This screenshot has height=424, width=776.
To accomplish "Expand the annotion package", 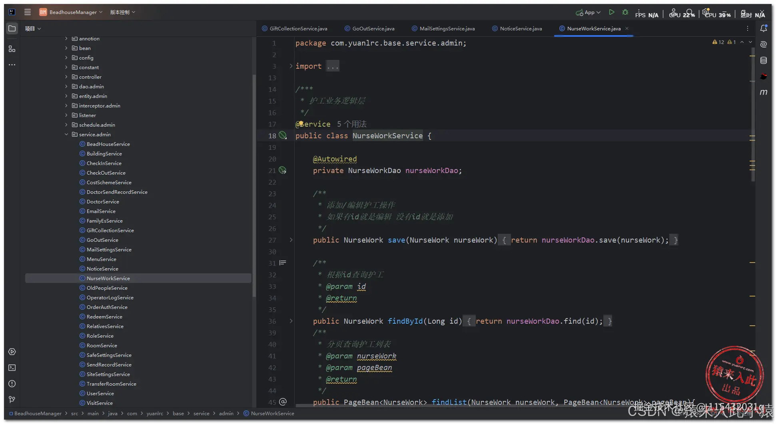I will (x=66, y=39).
